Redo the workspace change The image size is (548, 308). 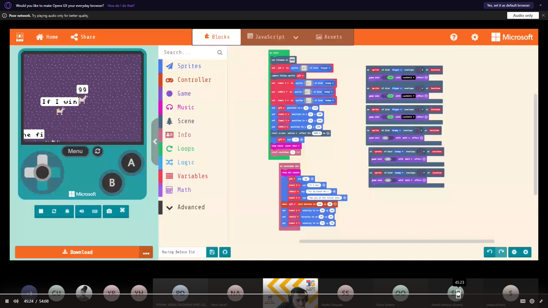click(x=501, y=252)
